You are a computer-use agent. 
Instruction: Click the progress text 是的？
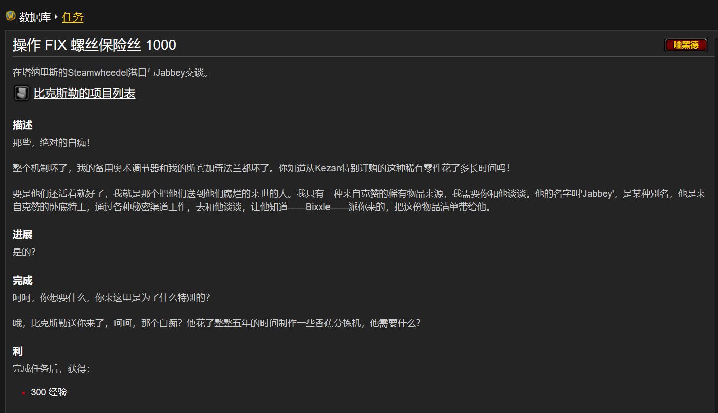tap(24, 252)
